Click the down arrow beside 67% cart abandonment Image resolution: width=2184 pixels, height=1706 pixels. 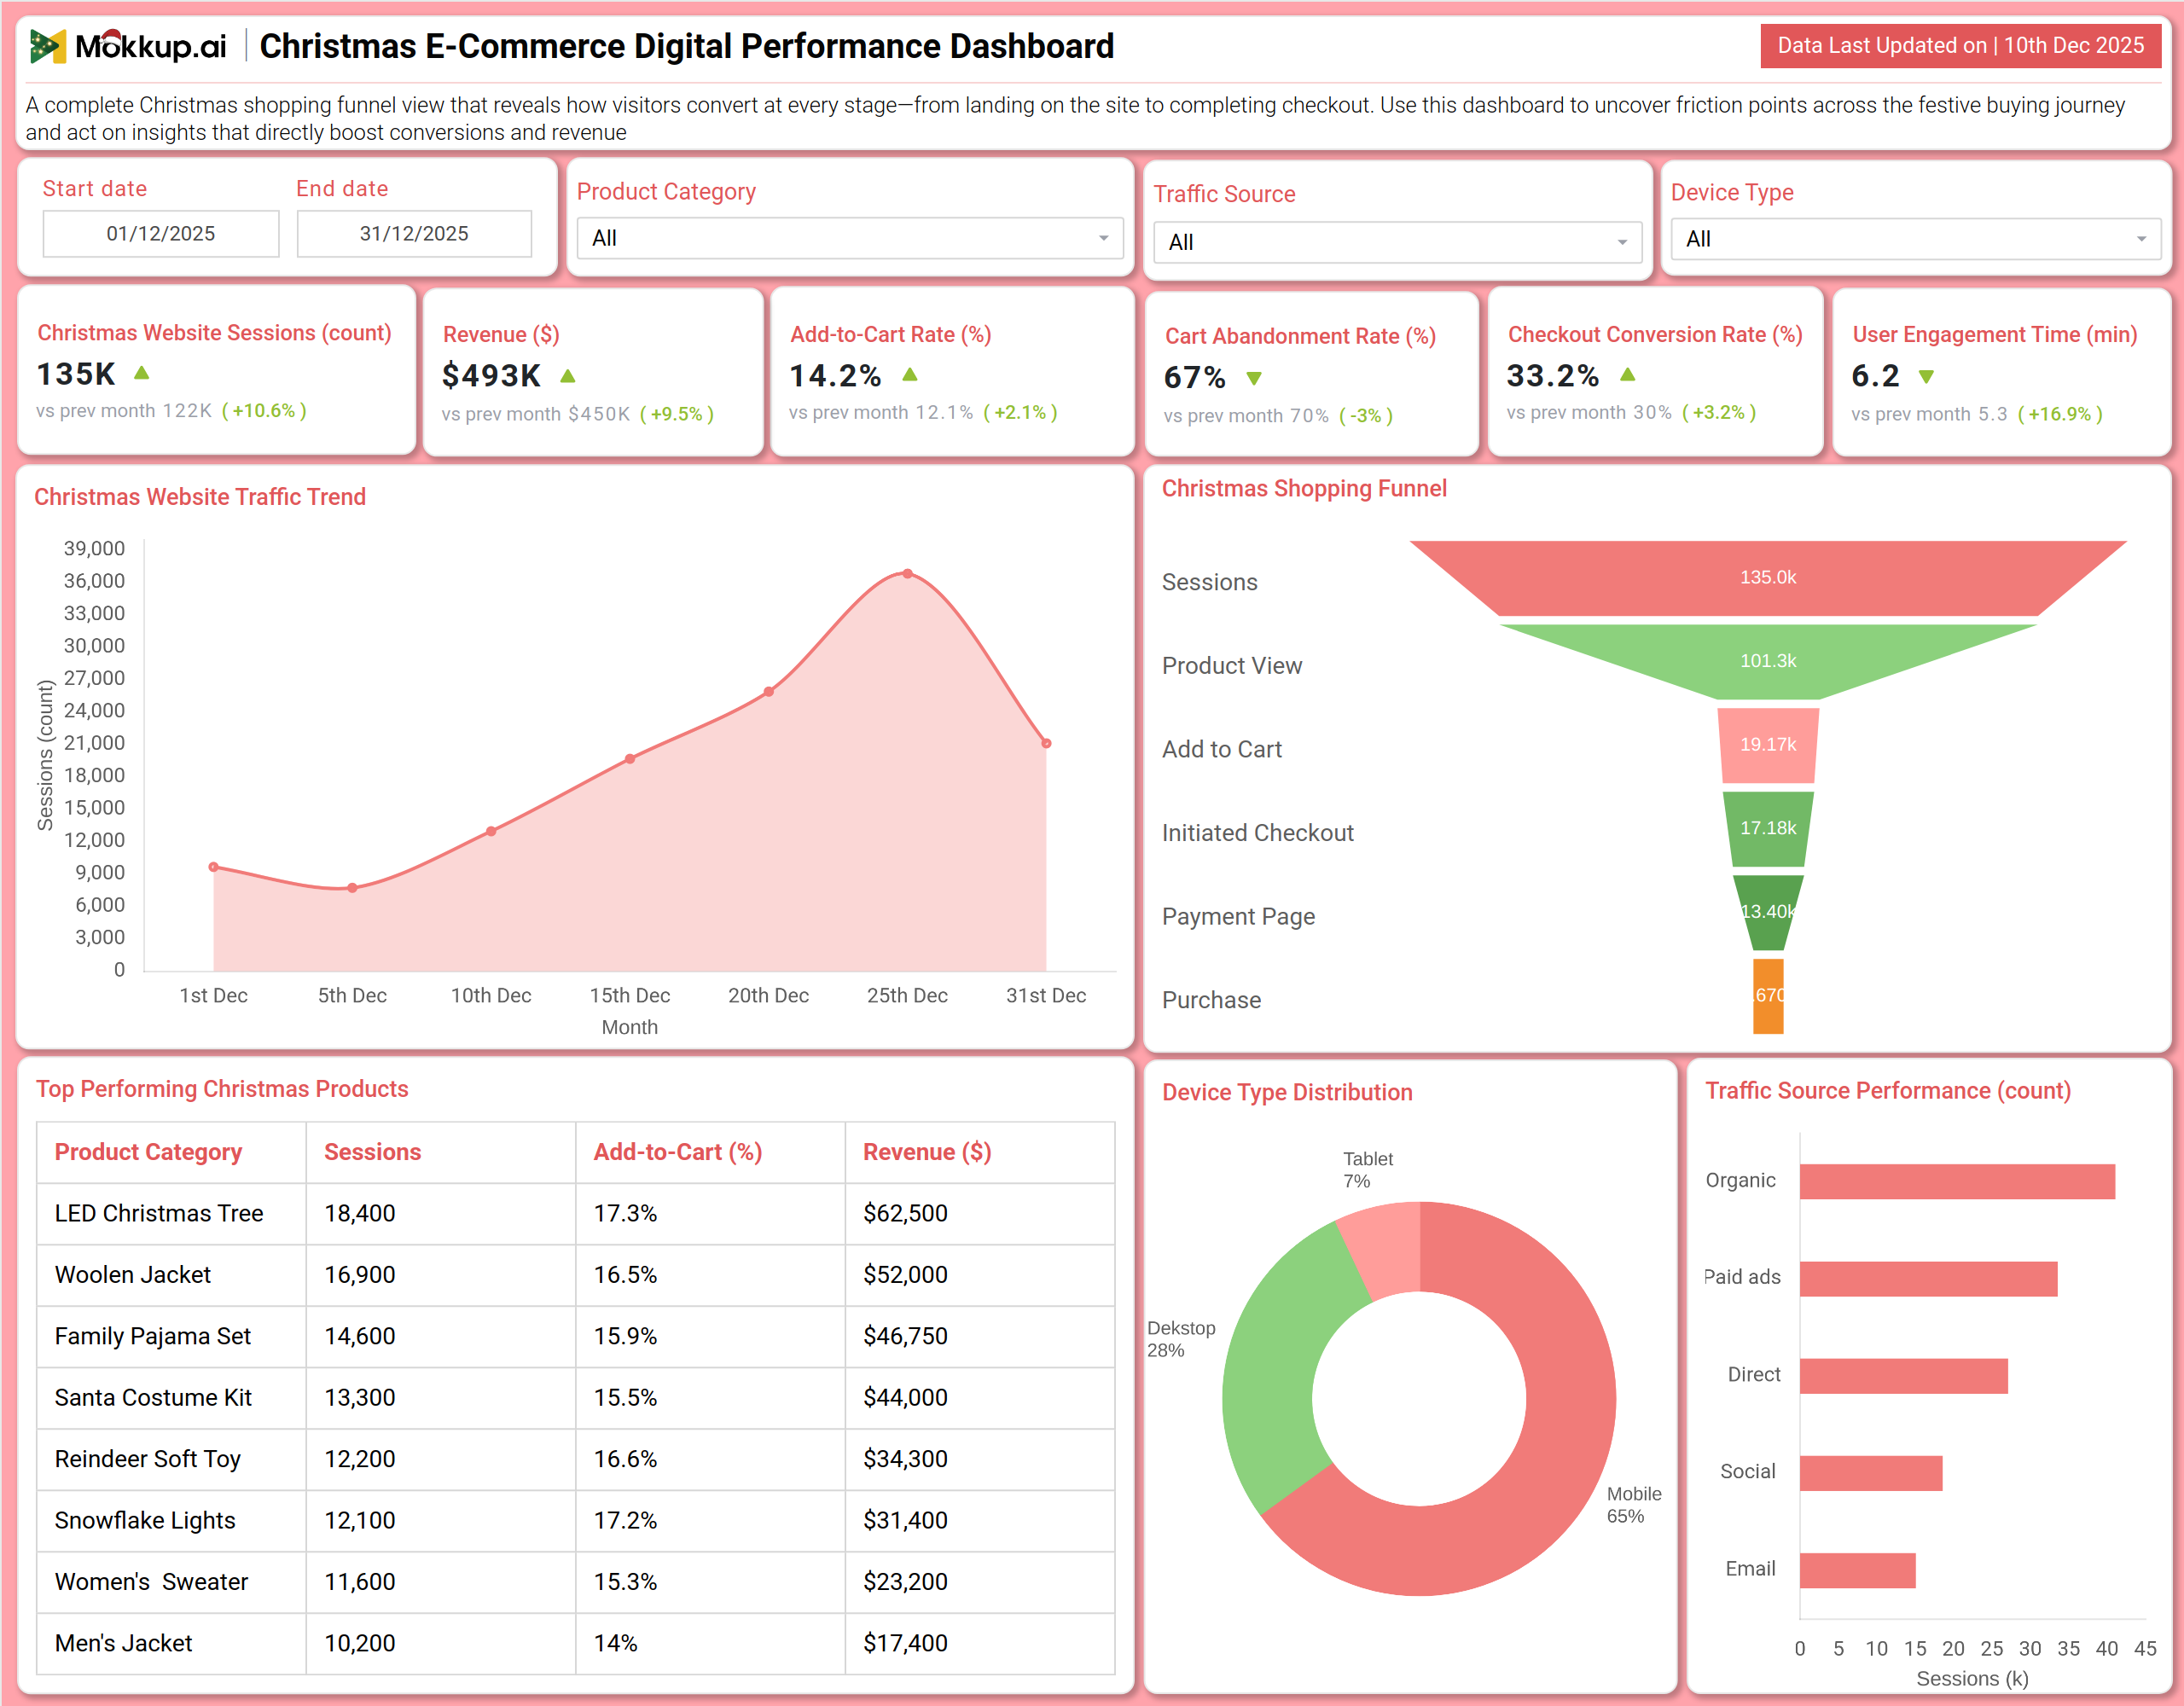coord(1254,378)
